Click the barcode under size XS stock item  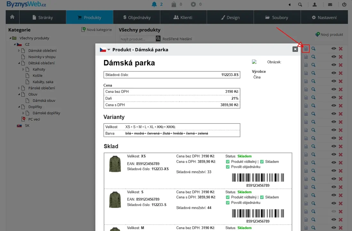click(x=258, y=178)
